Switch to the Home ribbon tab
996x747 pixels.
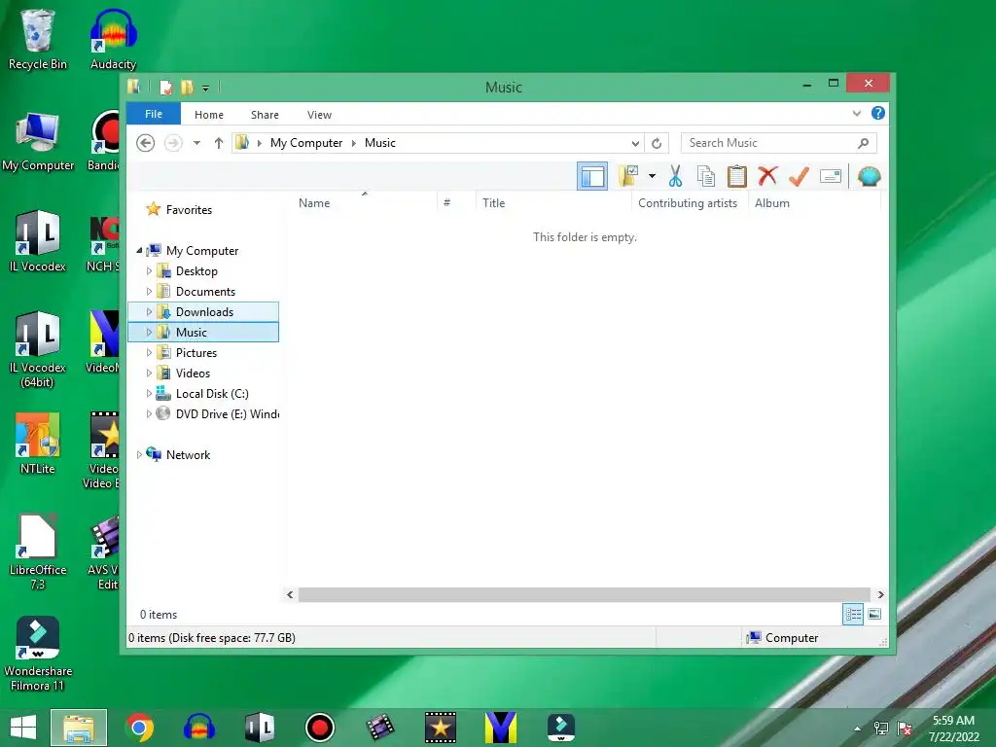click(209, 115)
